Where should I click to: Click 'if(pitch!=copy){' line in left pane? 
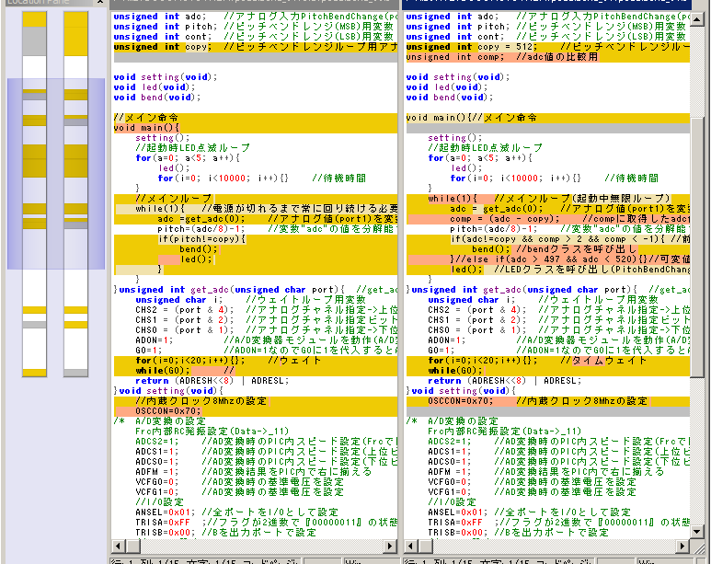coord(256,239)
